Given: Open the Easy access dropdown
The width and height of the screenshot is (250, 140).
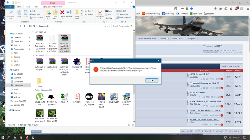Looking at the screenshot, I should point(87,14).
